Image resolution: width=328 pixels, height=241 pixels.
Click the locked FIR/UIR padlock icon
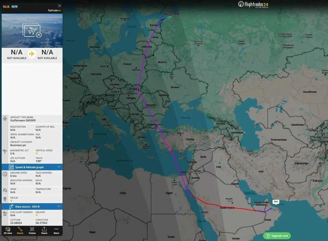click(11, 201)
